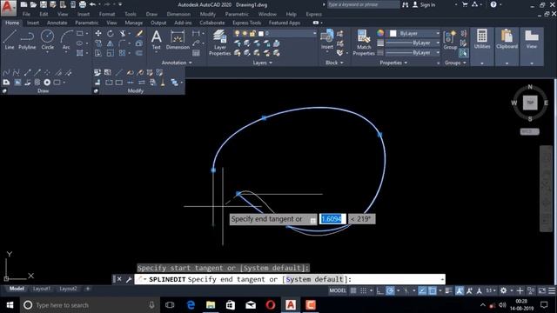Viewport: 557px width, 313px height.
Task: Toggle snap mode dots in status bar
Action: pyautogui.click(x=363, y=290)
